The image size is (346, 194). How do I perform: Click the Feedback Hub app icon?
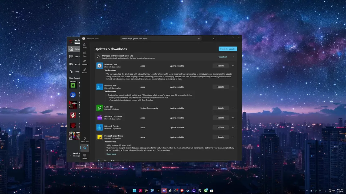[x=99, y=87]
